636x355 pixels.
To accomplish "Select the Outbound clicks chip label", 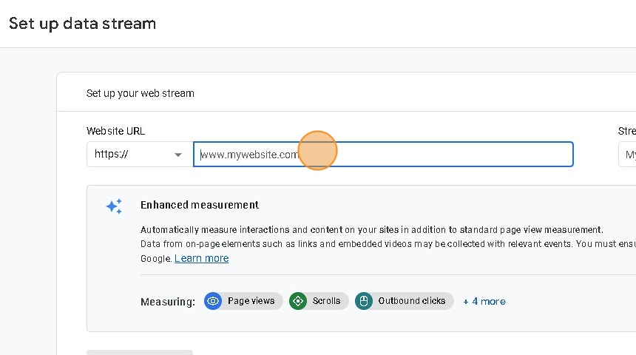I will tap(412, 301).
